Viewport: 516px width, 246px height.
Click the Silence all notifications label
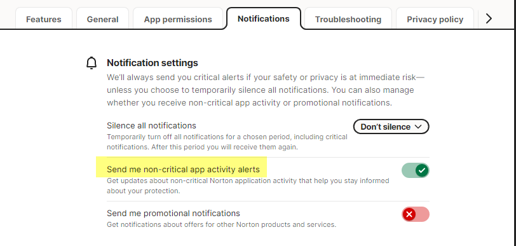(151, 125)
